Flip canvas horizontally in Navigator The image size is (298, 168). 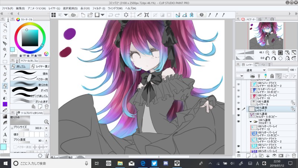point(287,58)
